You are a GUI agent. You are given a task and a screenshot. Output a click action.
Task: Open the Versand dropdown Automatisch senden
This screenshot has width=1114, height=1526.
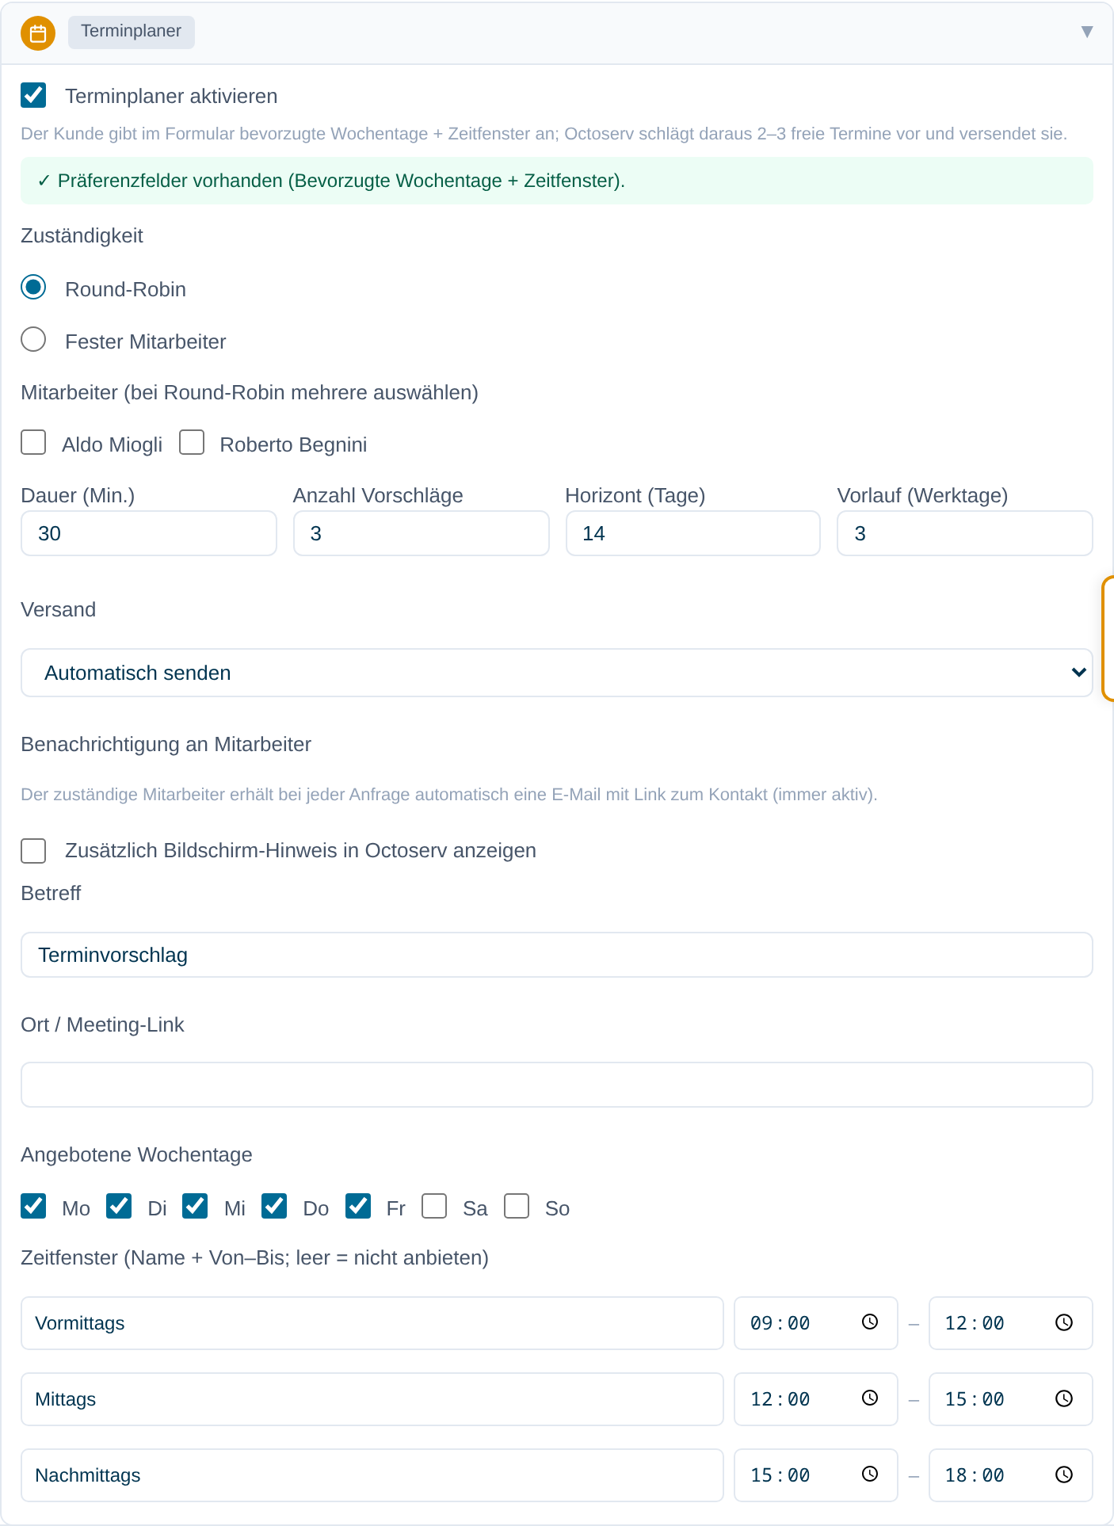click(x=557, y=673)
